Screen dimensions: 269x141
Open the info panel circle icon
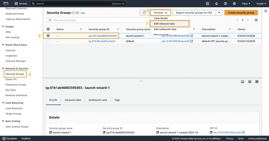pyautogui.click(x=266, y=11)
